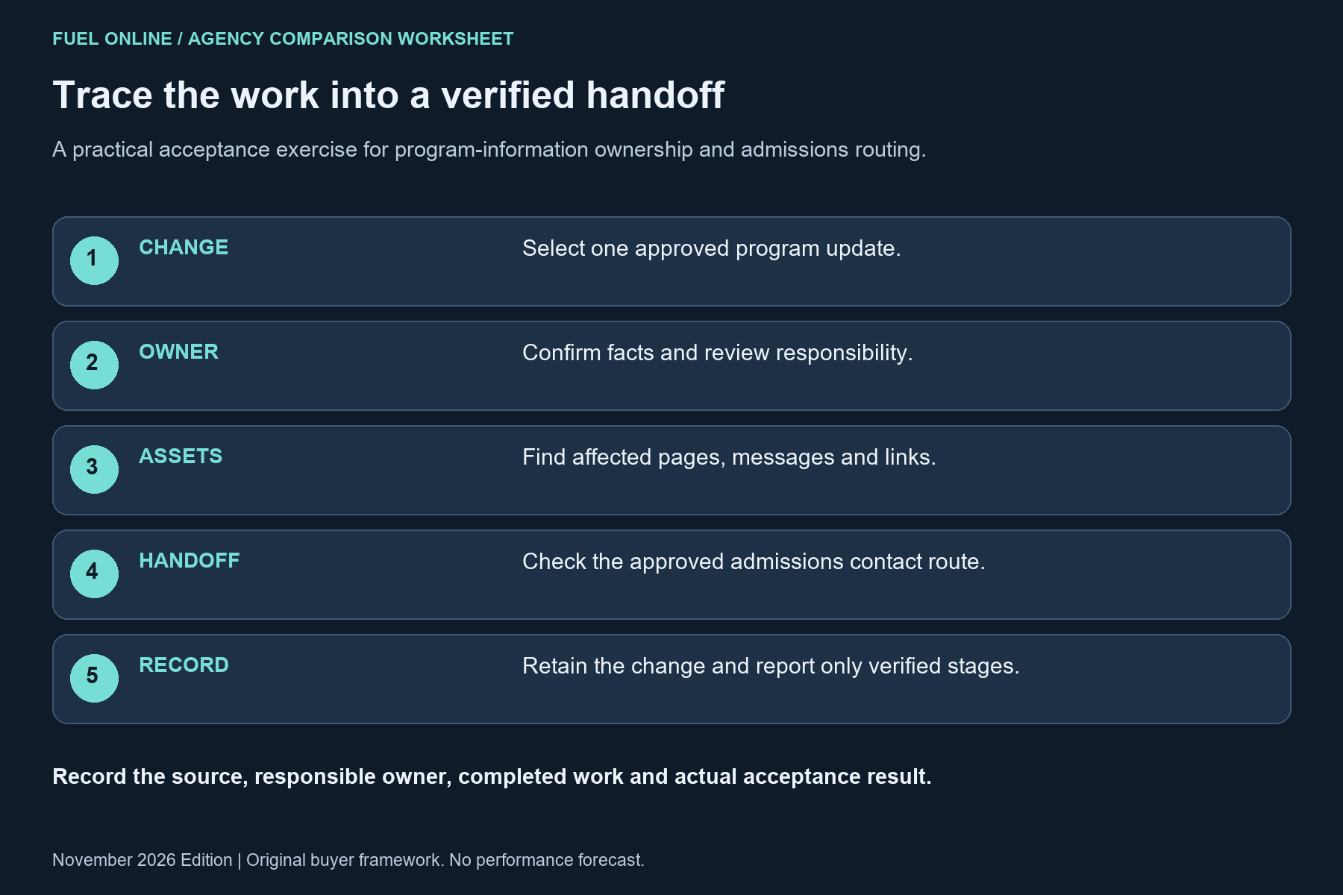1343x895 pixels.
Task: Click 'Trace the work into a verified handoff' title
Action: [x=388, y=95]
